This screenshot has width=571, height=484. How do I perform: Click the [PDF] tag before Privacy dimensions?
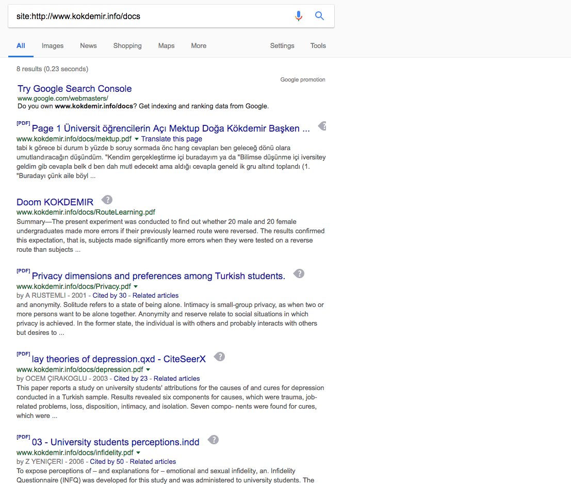tap(23, 270)
